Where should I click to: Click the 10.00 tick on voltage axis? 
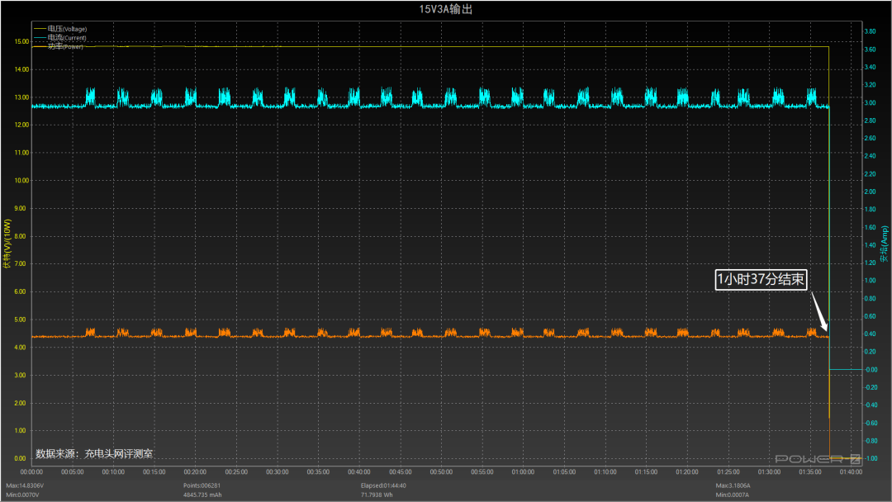pos(21,180)
